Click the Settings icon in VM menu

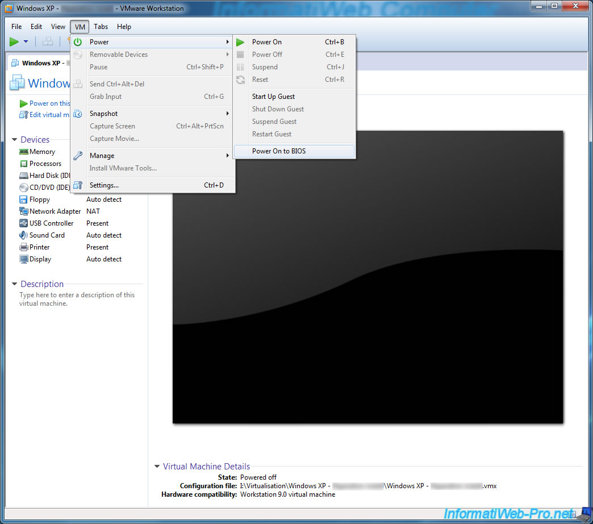(x=78, y=185)
